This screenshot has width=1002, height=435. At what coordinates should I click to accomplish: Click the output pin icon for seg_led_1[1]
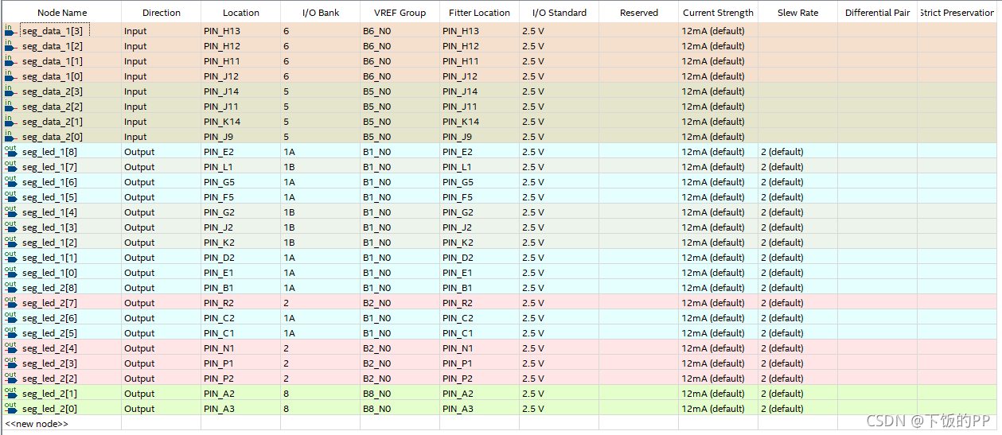tap(10, 257)
